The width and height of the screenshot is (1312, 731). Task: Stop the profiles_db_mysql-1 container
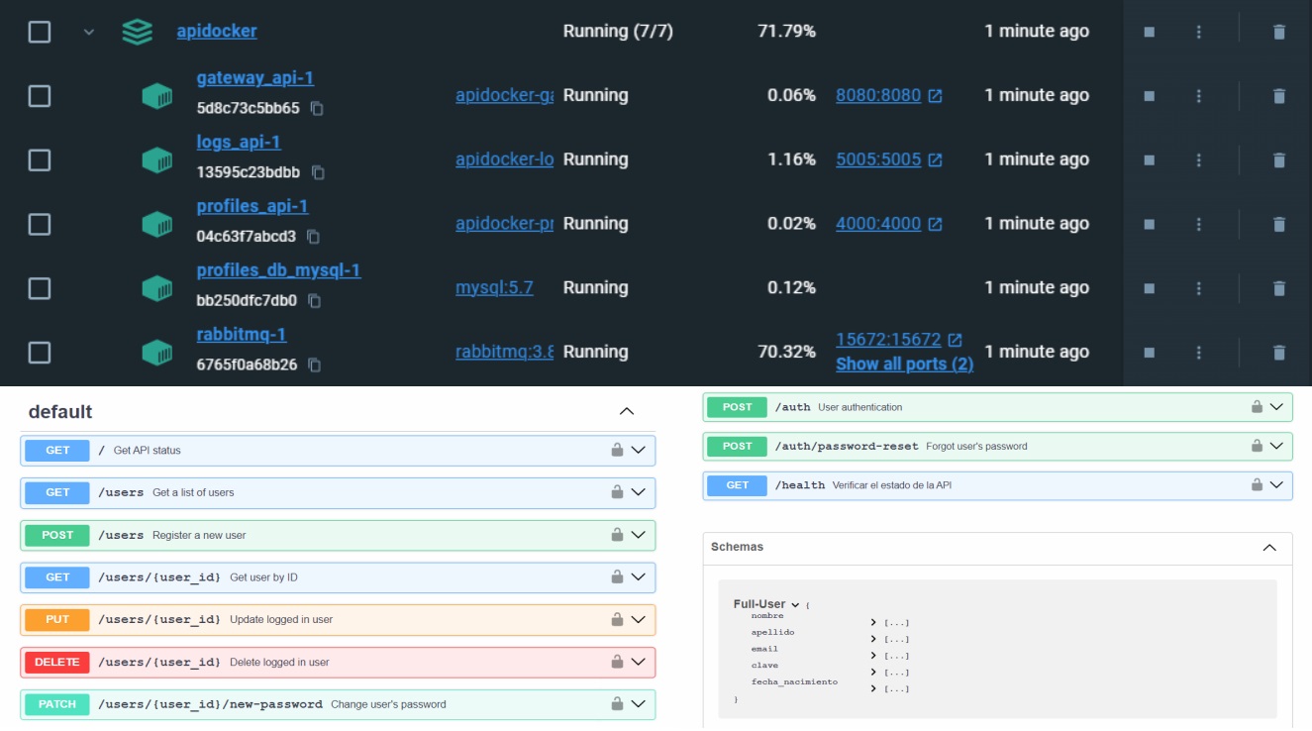tap(1149, 288)
